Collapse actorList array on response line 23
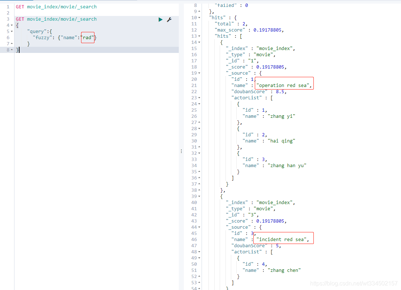Screen dimensions: 401x290 click(x=199, y=98)
